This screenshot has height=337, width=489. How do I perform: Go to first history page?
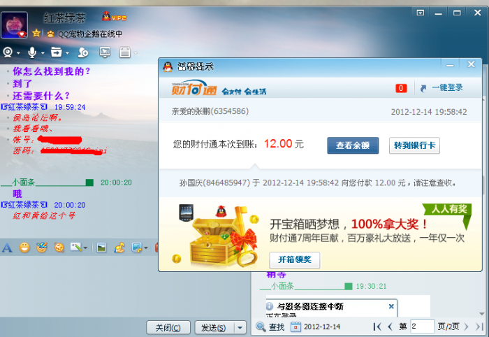pos(377,327)
